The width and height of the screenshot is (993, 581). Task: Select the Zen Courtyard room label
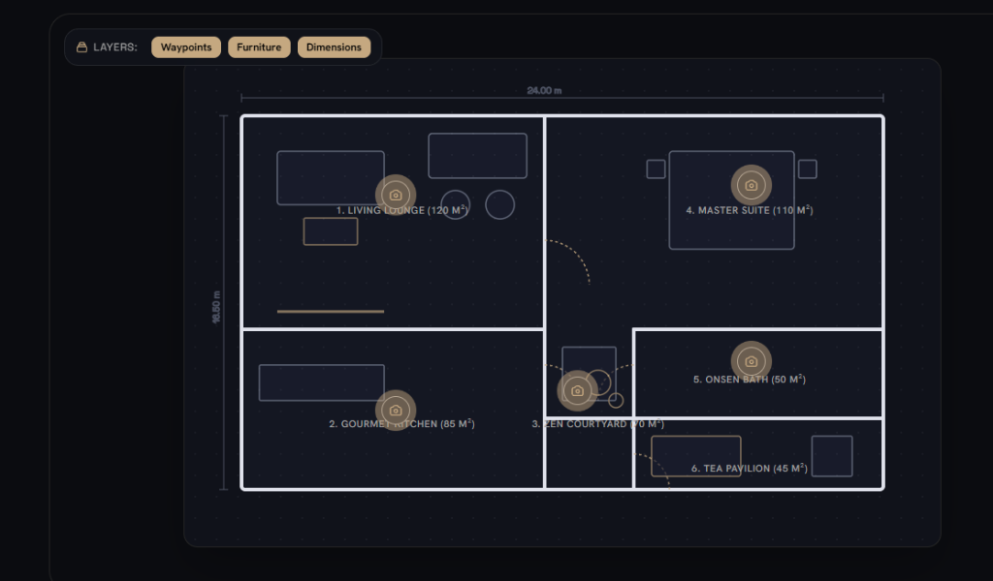597,423
